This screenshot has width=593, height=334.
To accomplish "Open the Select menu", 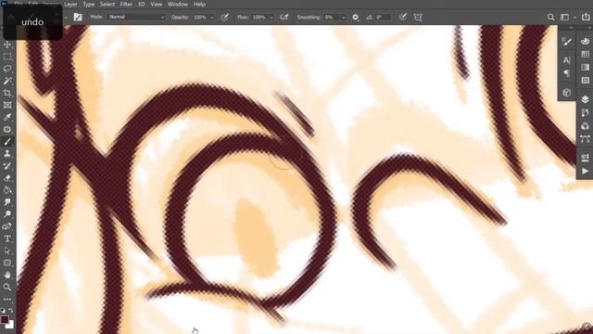I will coord(107,4).
